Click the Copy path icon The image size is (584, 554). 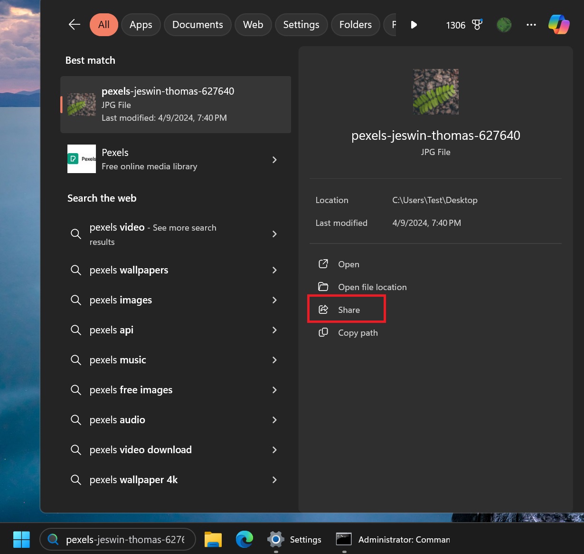point(323,332)
